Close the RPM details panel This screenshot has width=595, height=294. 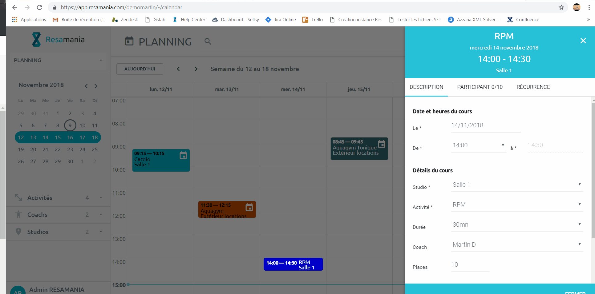pyautogui.click(x=583, y=41)
